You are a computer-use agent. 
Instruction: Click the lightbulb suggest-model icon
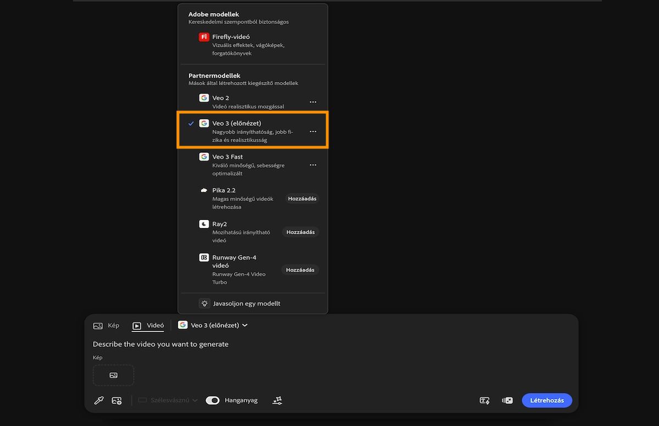pos(204,303)
